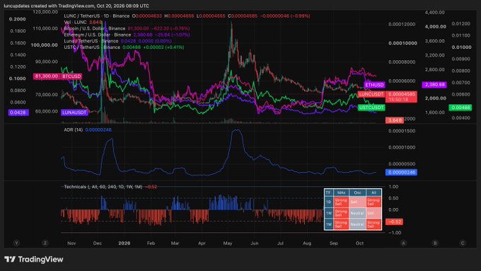The height and width of the screenshot is (271, 481).
Task: Click the 2,380.68 Ethereum price tag
Action: 435,84
